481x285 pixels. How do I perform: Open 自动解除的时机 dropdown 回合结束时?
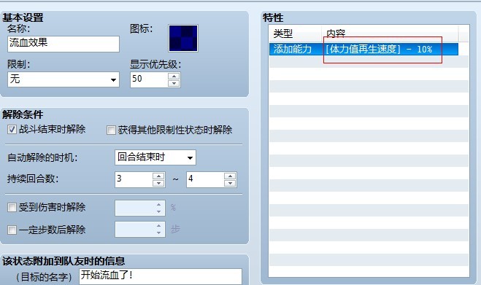pos(155,157)
